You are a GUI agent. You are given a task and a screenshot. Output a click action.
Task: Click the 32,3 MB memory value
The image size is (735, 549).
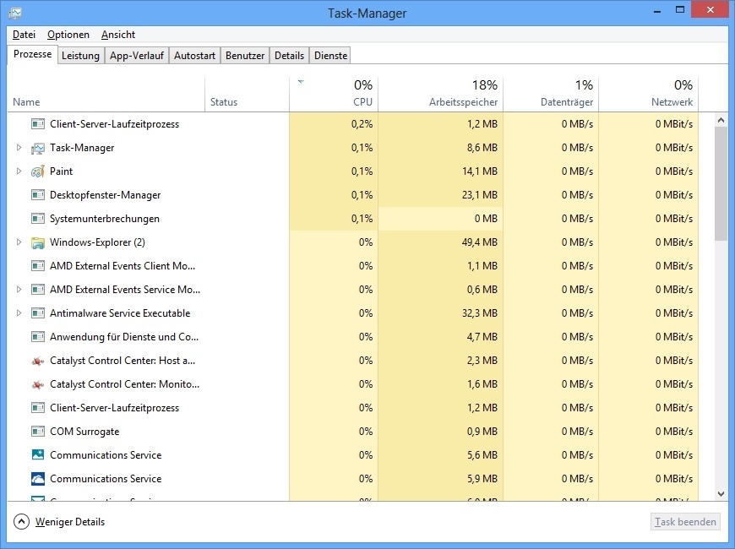pos(480,313)
